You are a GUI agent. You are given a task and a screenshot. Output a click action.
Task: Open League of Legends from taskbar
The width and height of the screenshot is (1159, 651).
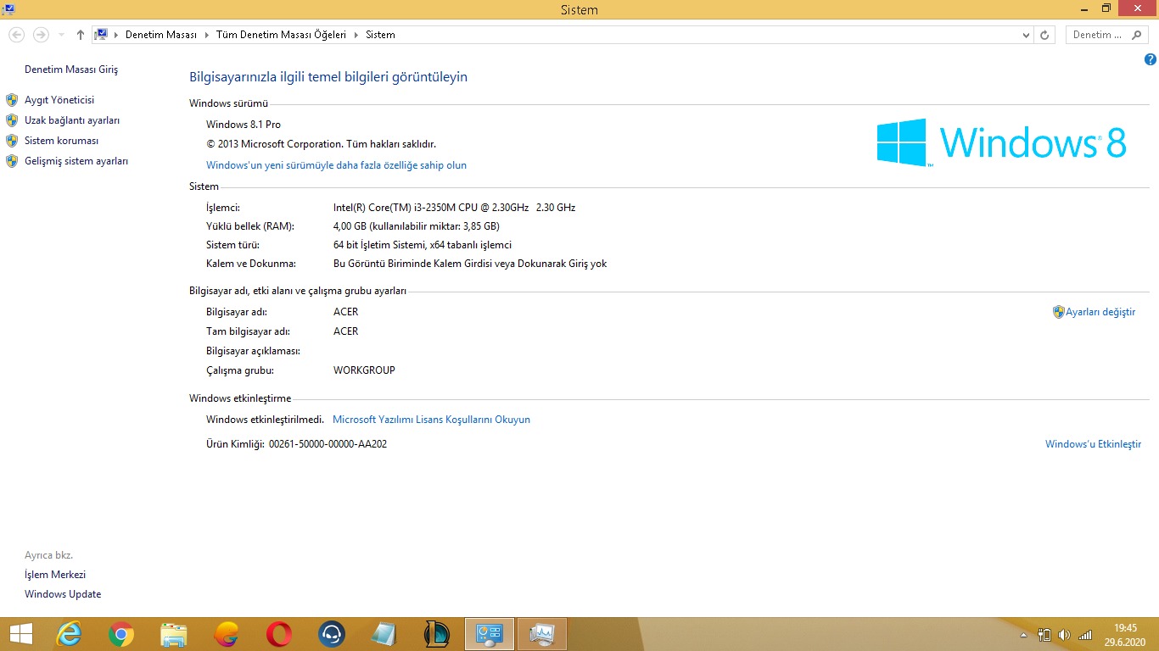(x=437, y=634)
